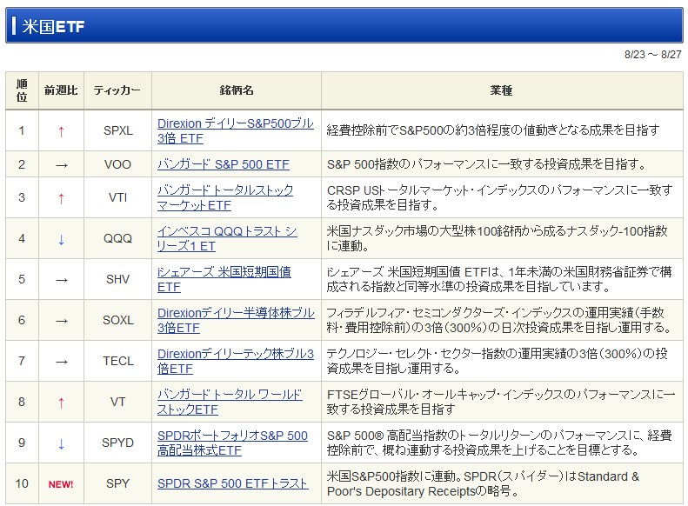Open SPDRポートフォリオS&P 500高配当株式ETF link
This screenshot has width=688, height=506.
coord(232,443)
